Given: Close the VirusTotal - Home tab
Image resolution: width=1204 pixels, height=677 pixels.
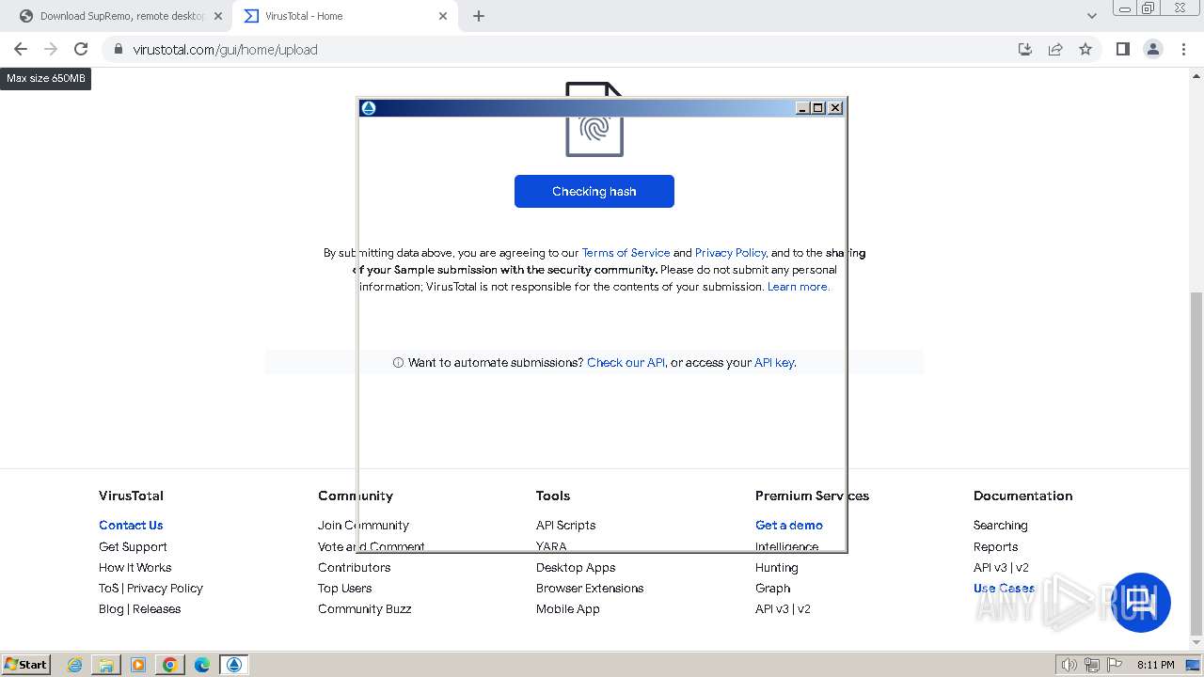Looking at the screenshot, I should (443, 16).
